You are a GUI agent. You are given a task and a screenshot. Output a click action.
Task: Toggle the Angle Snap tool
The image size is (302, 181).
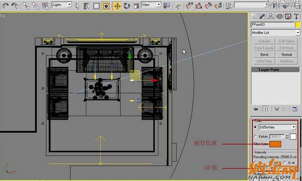(x=199, y=6)
